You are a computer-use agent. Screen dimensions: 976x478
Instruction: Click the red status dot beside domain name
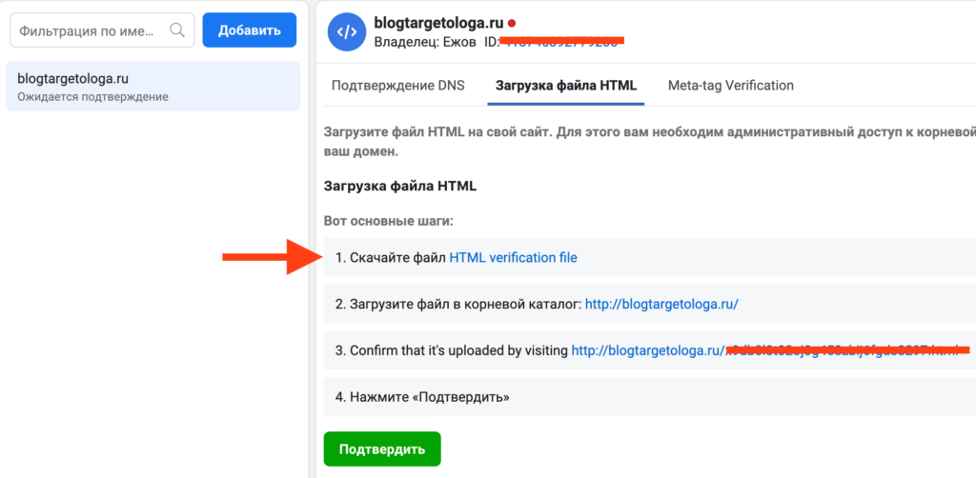512,22
